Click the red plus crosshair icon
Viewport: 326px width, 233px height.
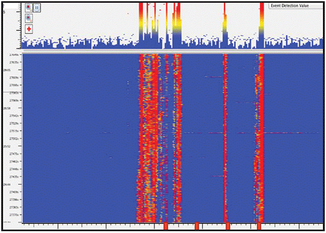pos(29,29)
